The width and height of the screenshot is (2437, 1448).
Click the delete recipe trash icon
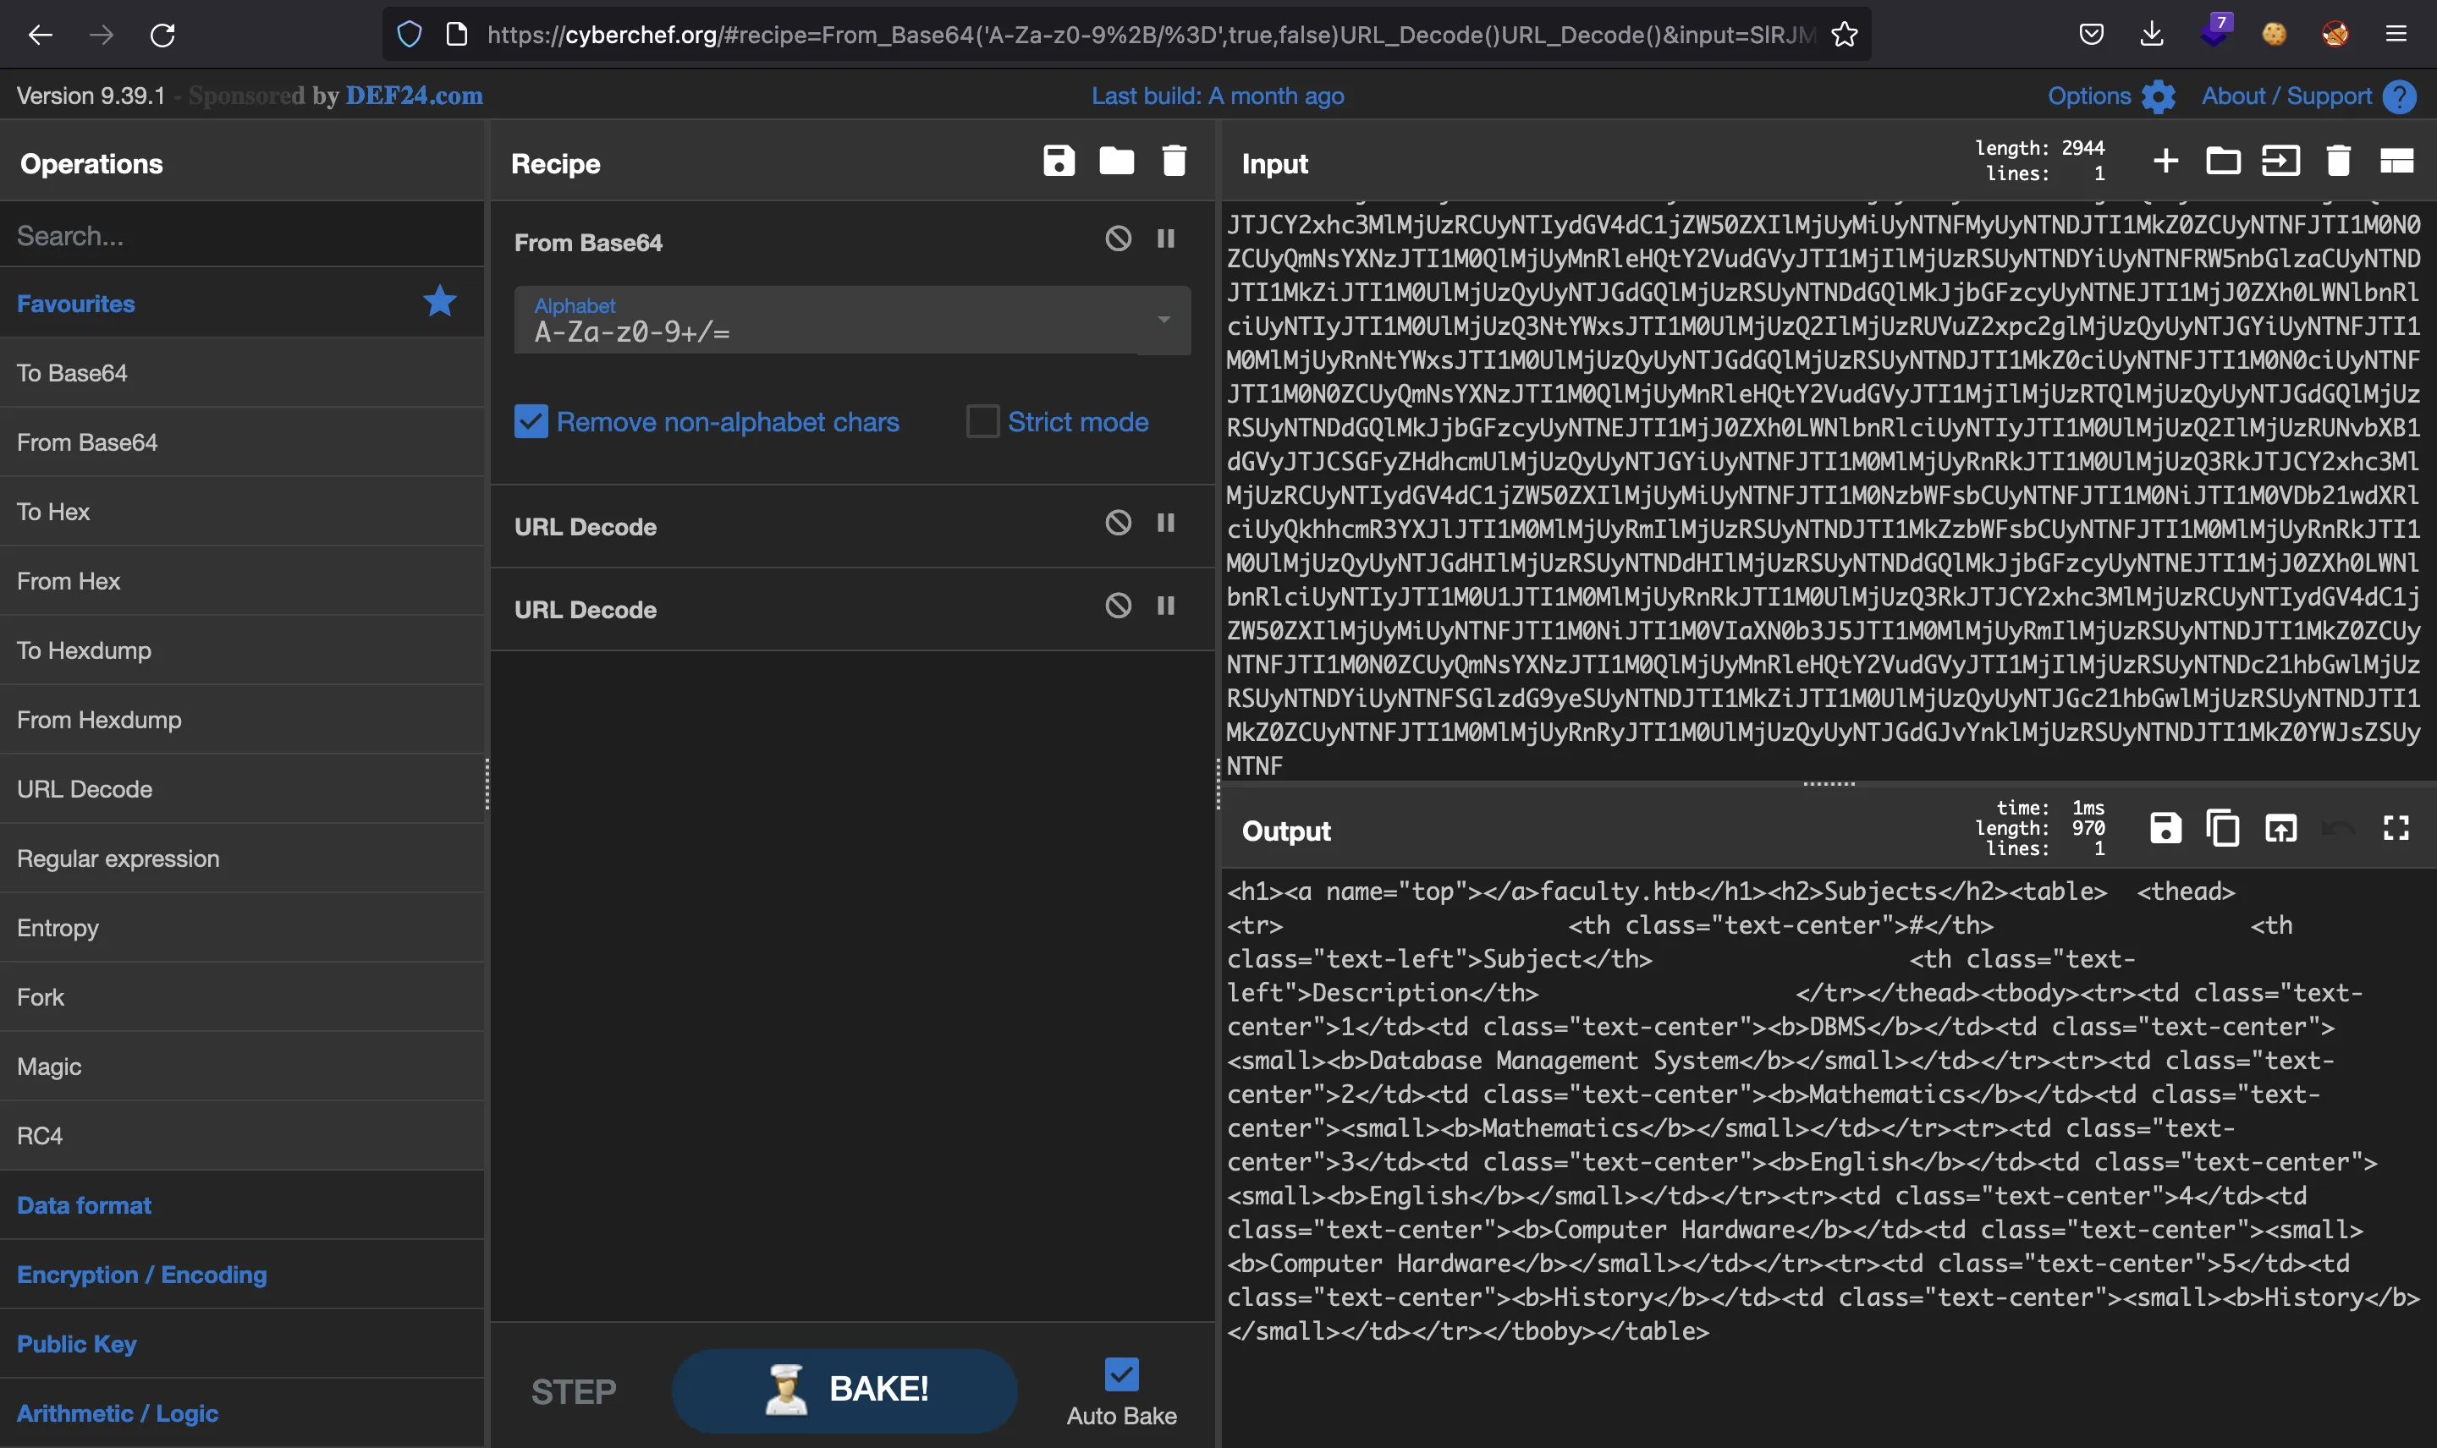click(x=1174, y=161)
